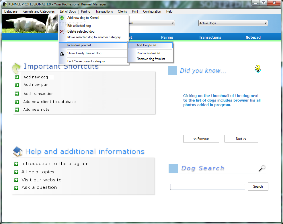
Task: Click the lightbulb tip icon
Action: pos(258,69)
